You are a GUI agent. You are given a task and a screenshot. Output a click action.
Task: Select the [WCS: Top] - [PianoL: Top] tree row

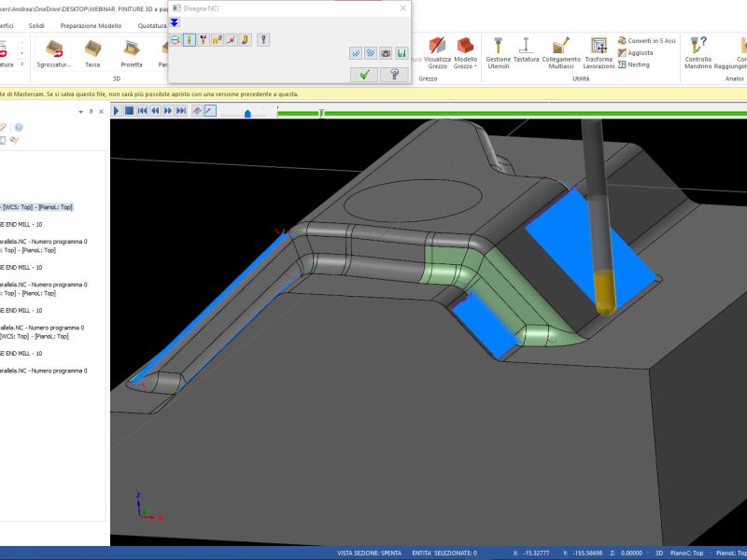click(x=36, y=207)
